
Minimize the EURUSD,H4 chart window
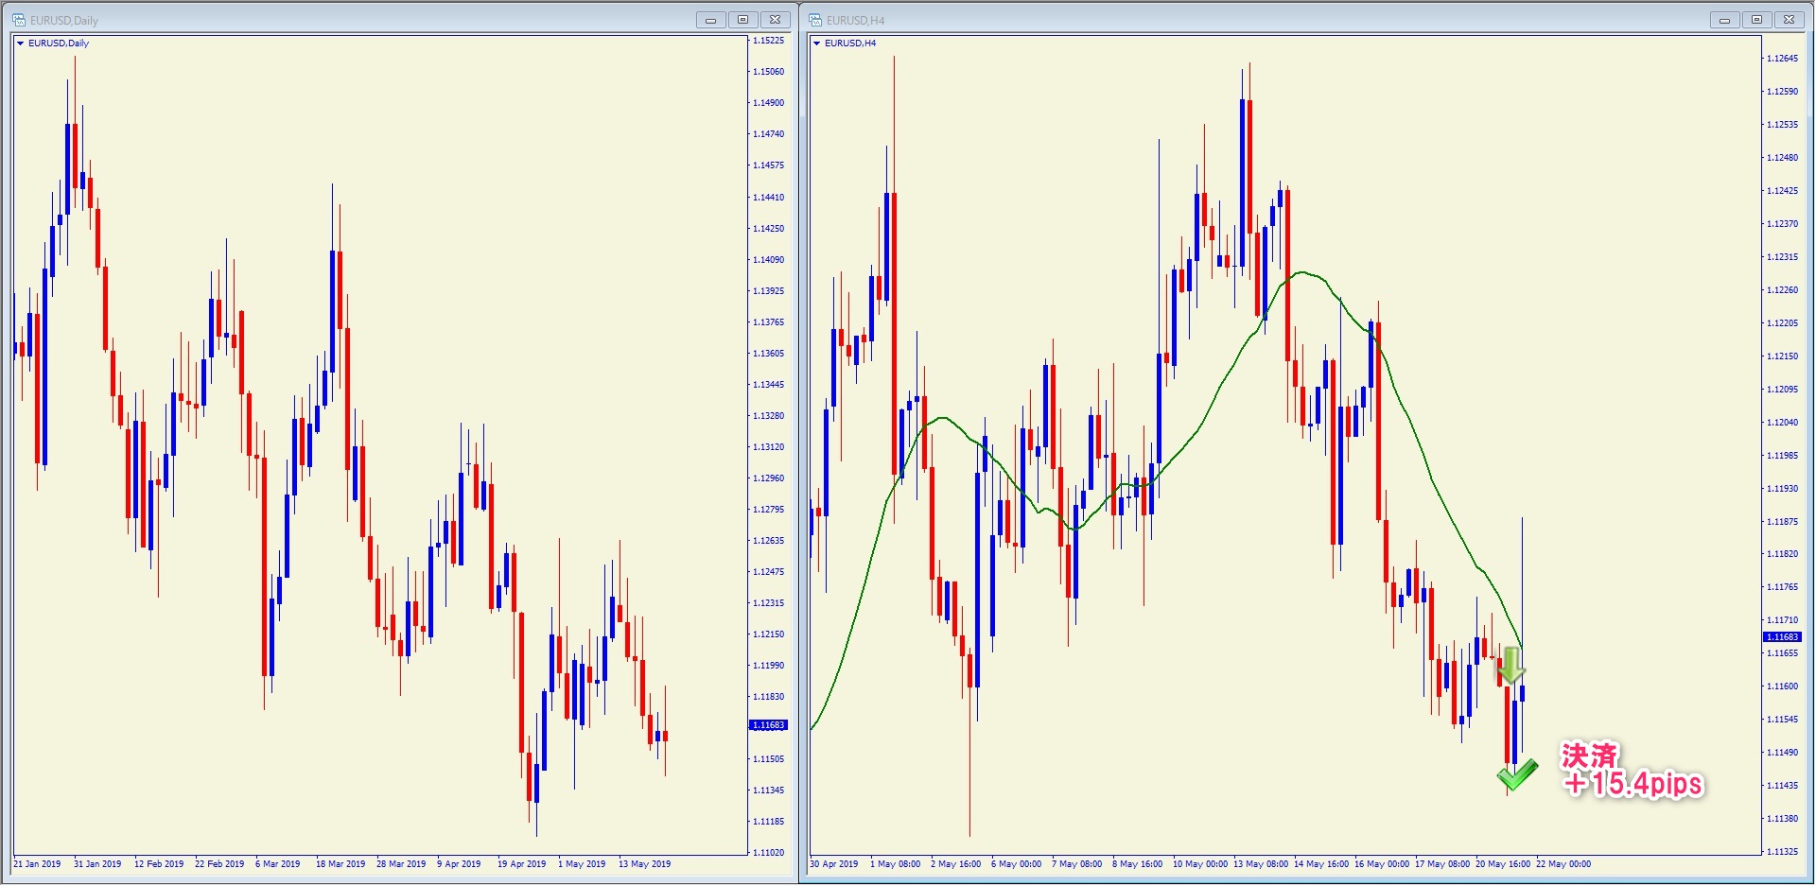click(1724, 20)
